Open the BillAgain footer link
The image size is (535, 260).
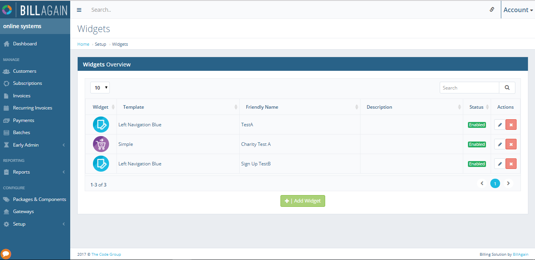520,254
